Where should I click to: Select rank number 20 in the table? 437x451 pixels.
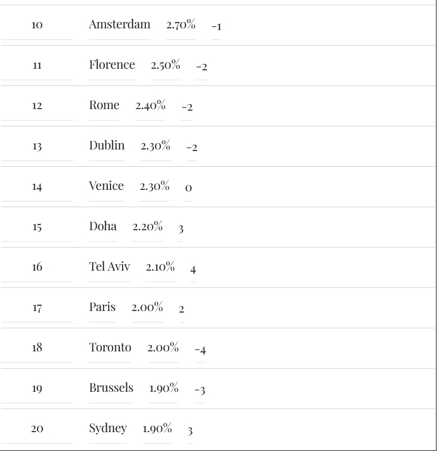pyautogui.click(x=37, y=428)
